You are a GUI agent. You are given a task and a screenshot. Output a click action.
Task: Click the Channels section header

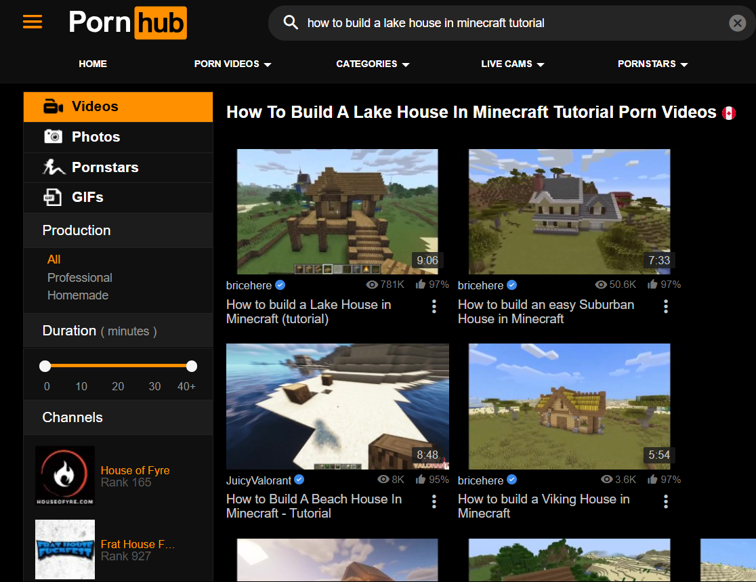click(118, 417)
